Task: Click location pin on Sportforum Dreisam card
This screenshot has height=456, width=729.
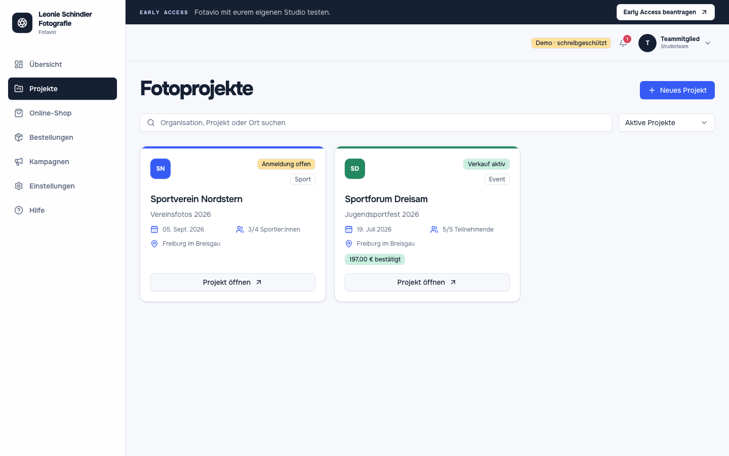Action: click(349, 244)
